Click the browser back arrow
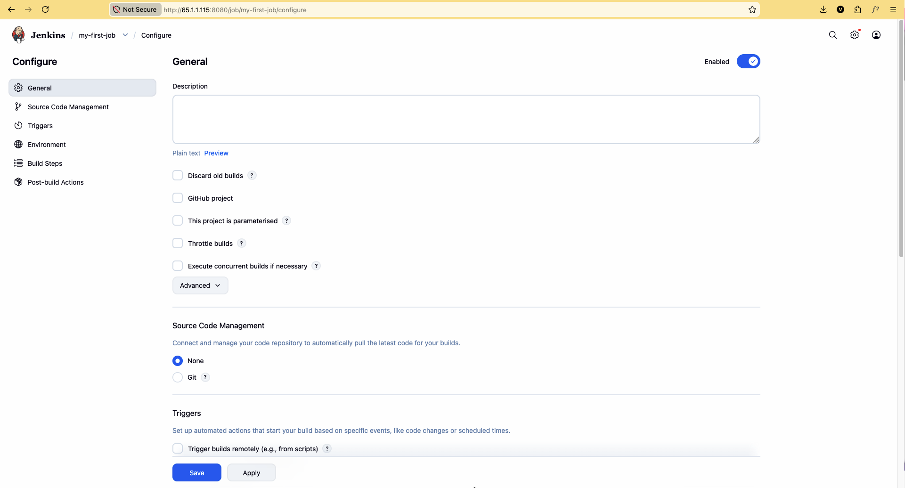 coord(11,9)
